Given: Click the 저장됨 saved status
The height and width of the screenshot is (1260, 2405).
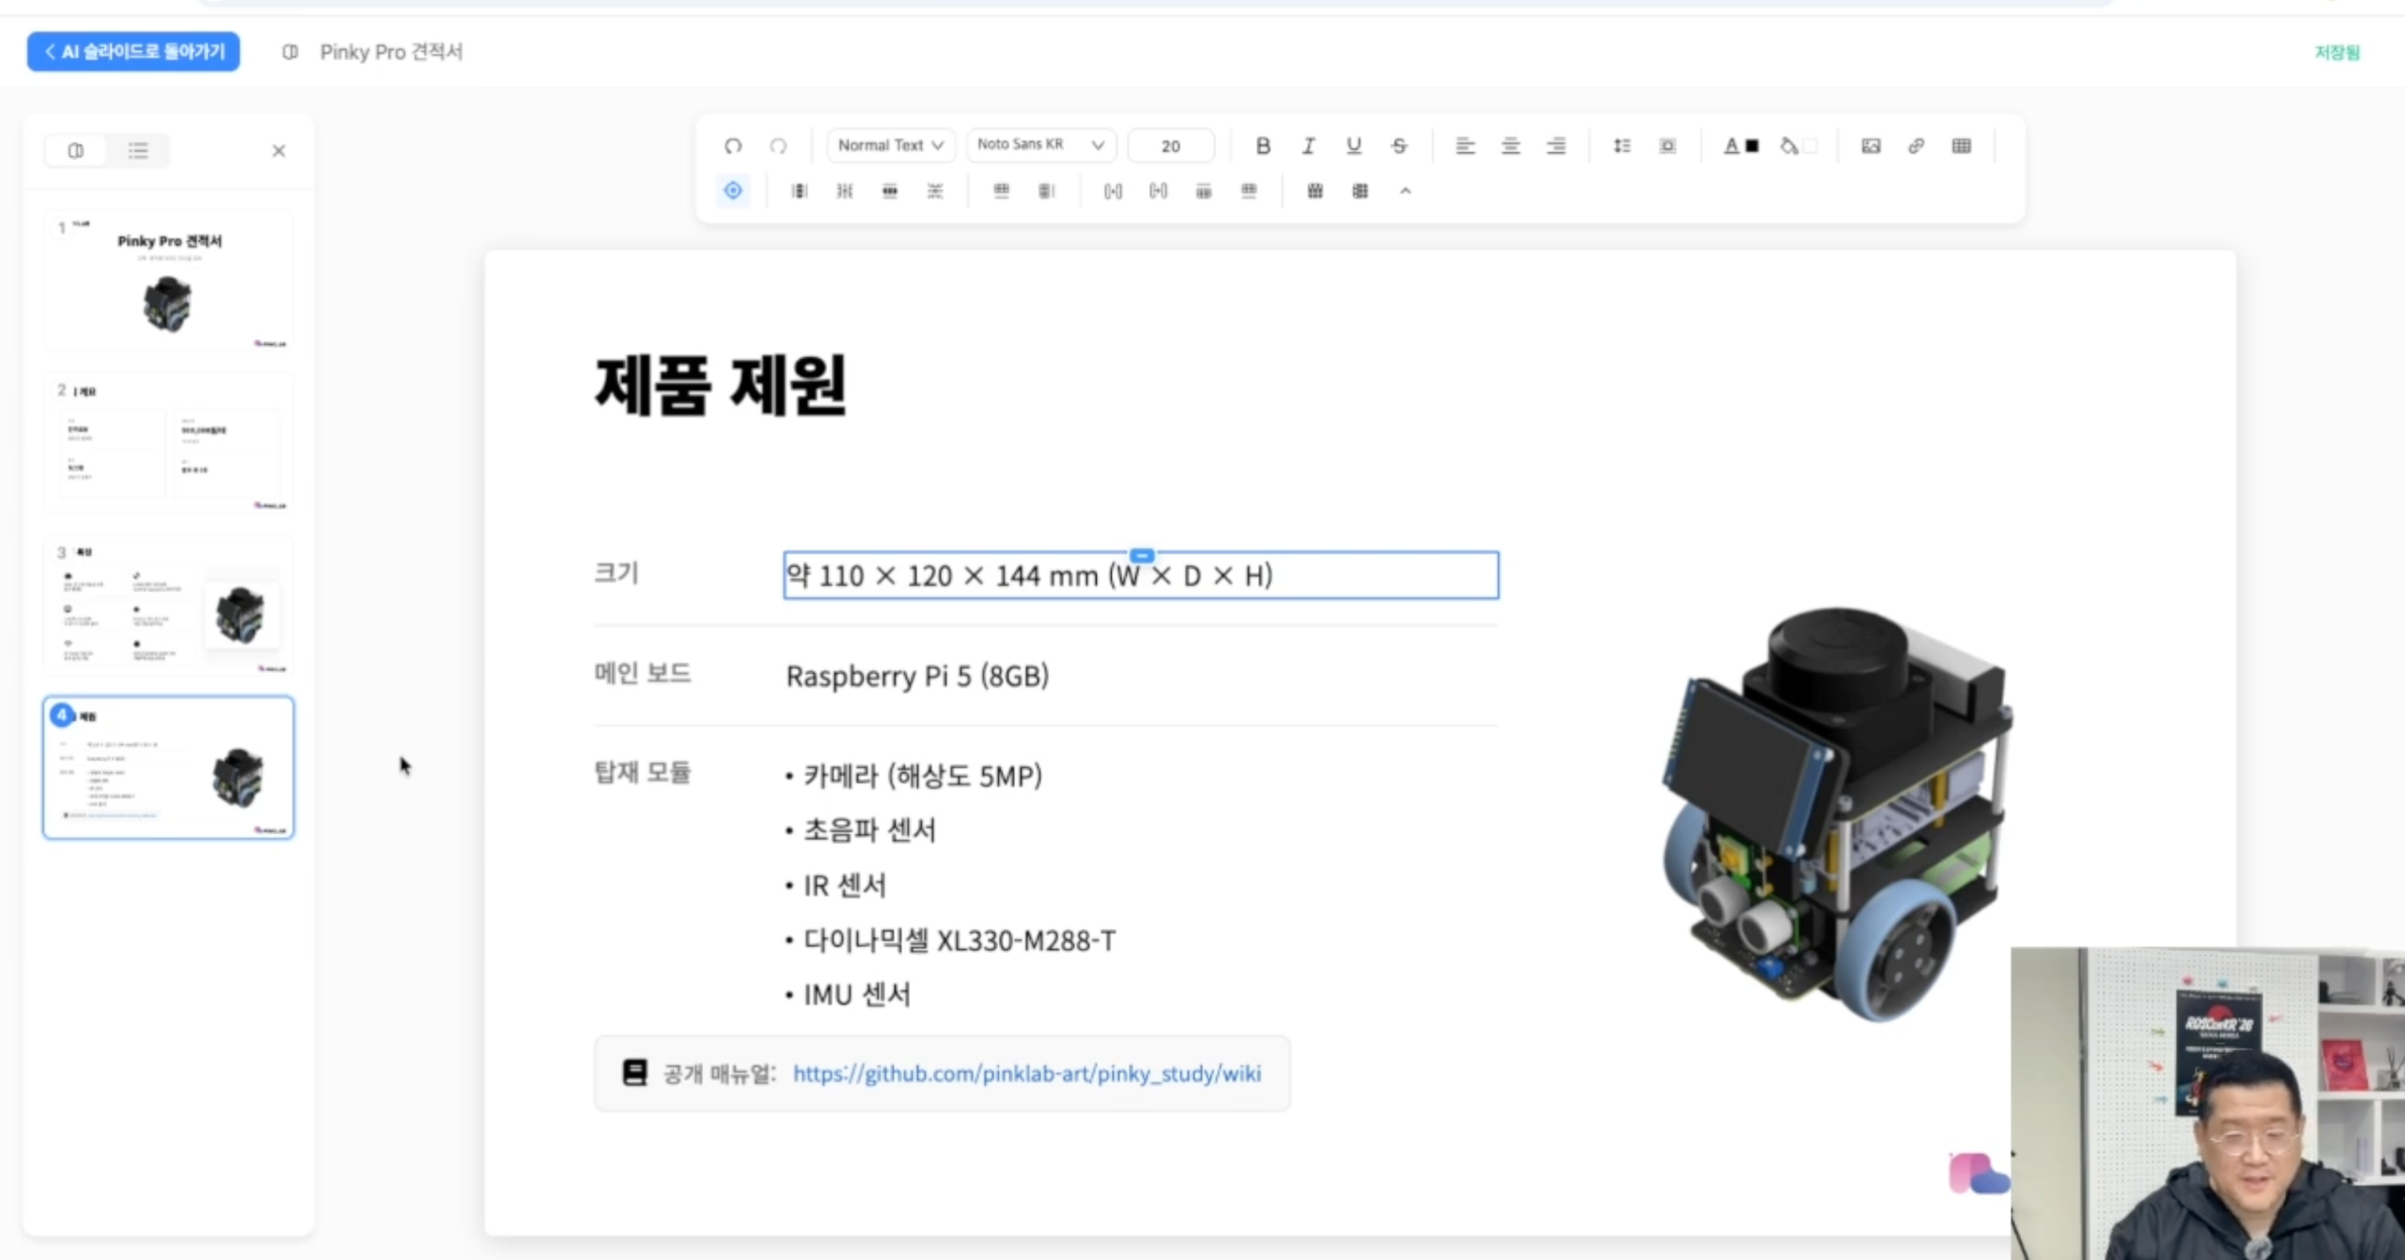Looking at the screenshot, I should tap(2337, 52).
